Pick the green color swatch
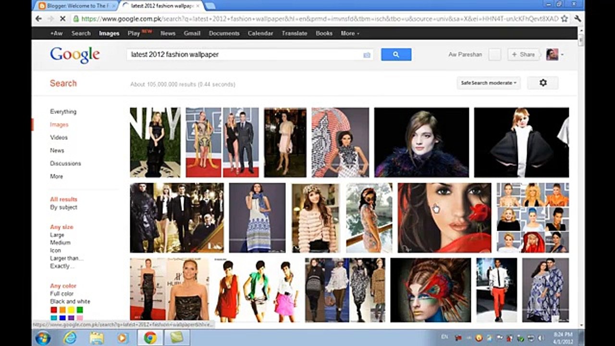 click(x=80, y=310)
